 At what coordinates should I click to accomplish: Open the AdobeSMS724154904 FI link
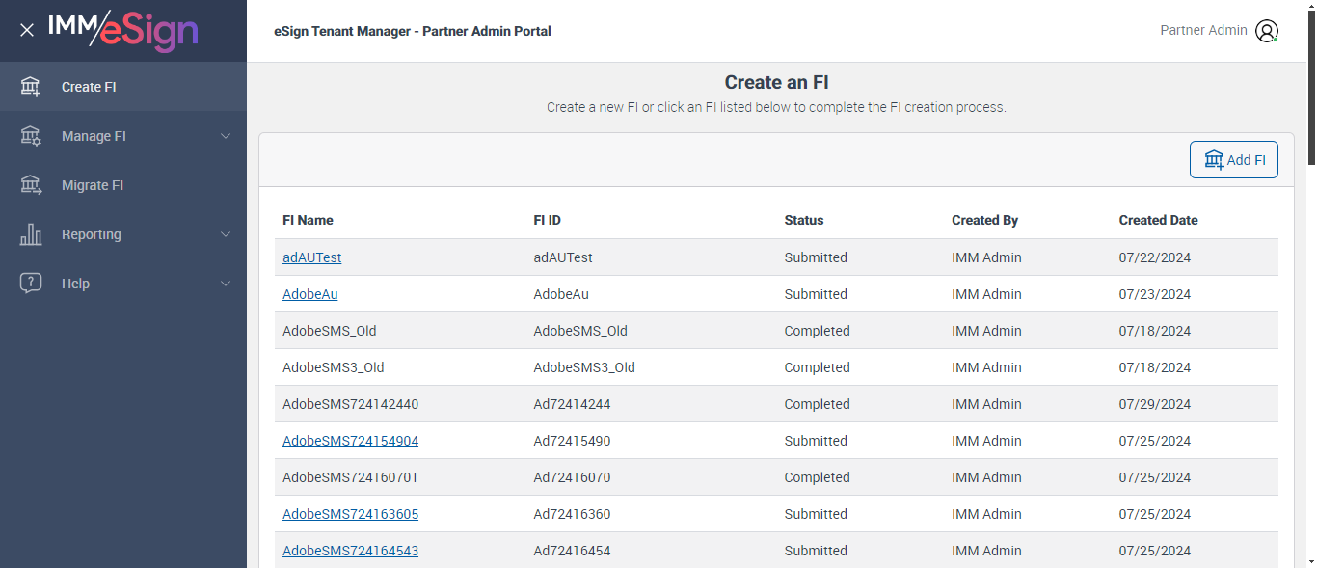pos(350,441)
